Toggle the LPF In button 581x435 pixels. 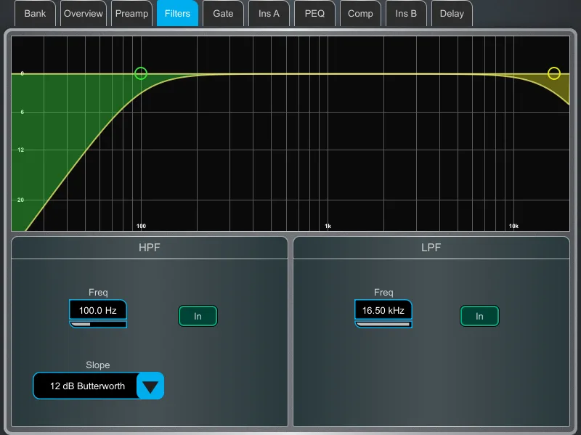[479, 316]
